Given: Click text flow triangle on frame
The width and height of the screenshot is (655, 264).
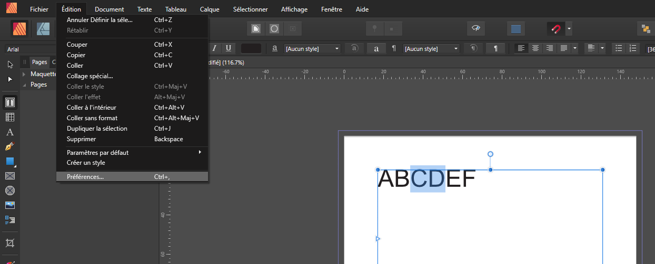Looking at the screenshot, I should 378,239.
